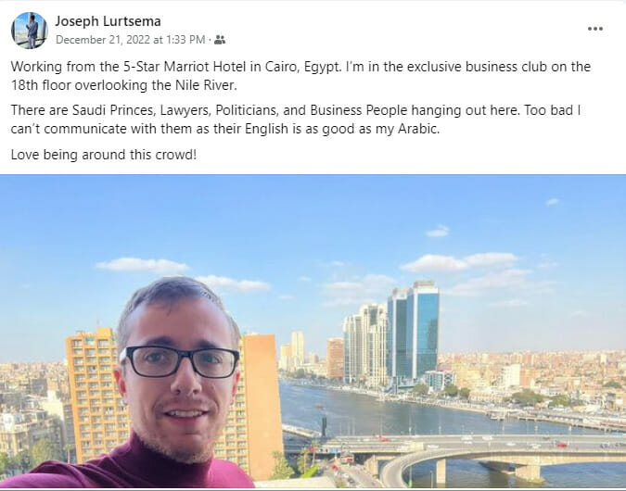626x491 pixels.
Task: Click the man's black glasses in the photo
Action: click(182, 362)
